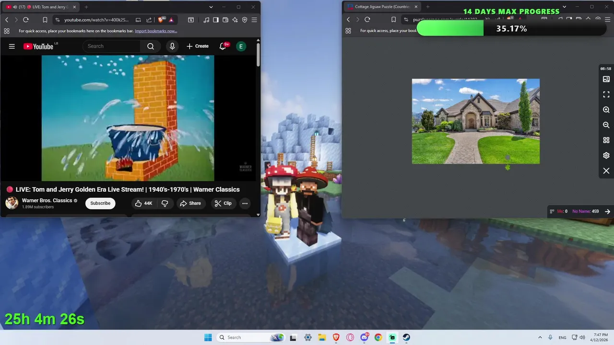614x345 pixels.
Task: Open the Brave VPN shield icon
Action: click(245, 20)
